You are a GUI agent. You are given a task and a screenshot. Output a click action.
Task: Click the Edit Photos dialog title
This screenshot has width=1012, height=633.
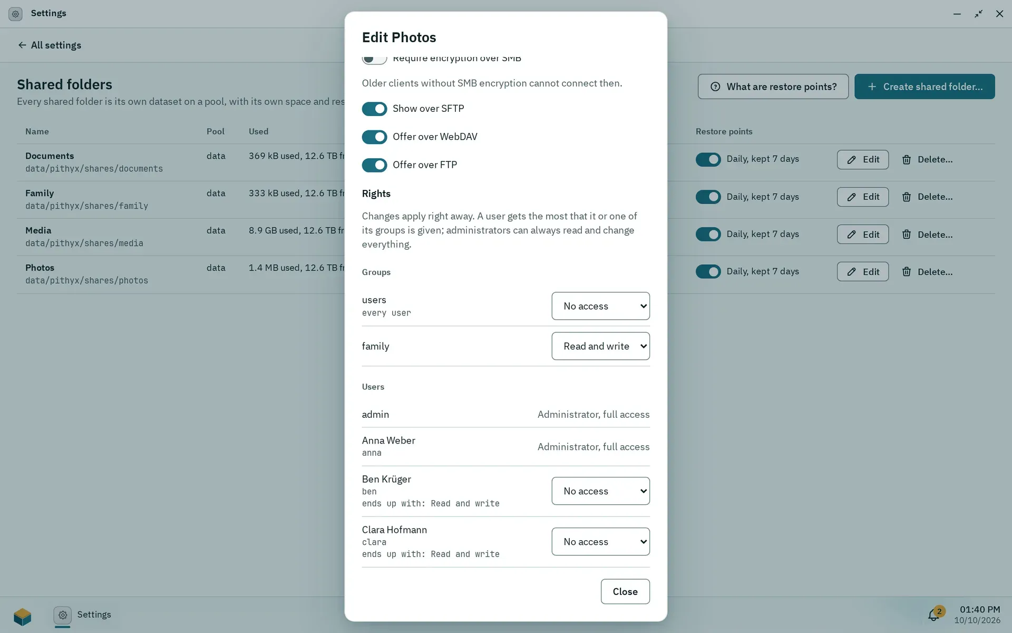[x=399, y=37]
